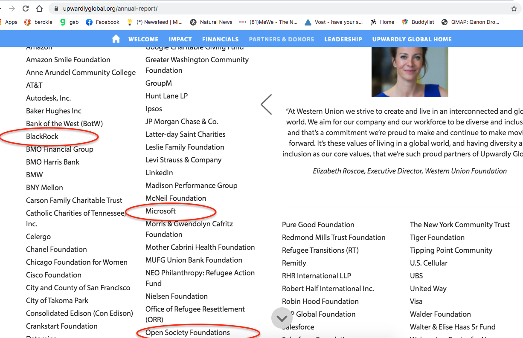Click "Crankstart Foundation"

click(x=62, y=326)
